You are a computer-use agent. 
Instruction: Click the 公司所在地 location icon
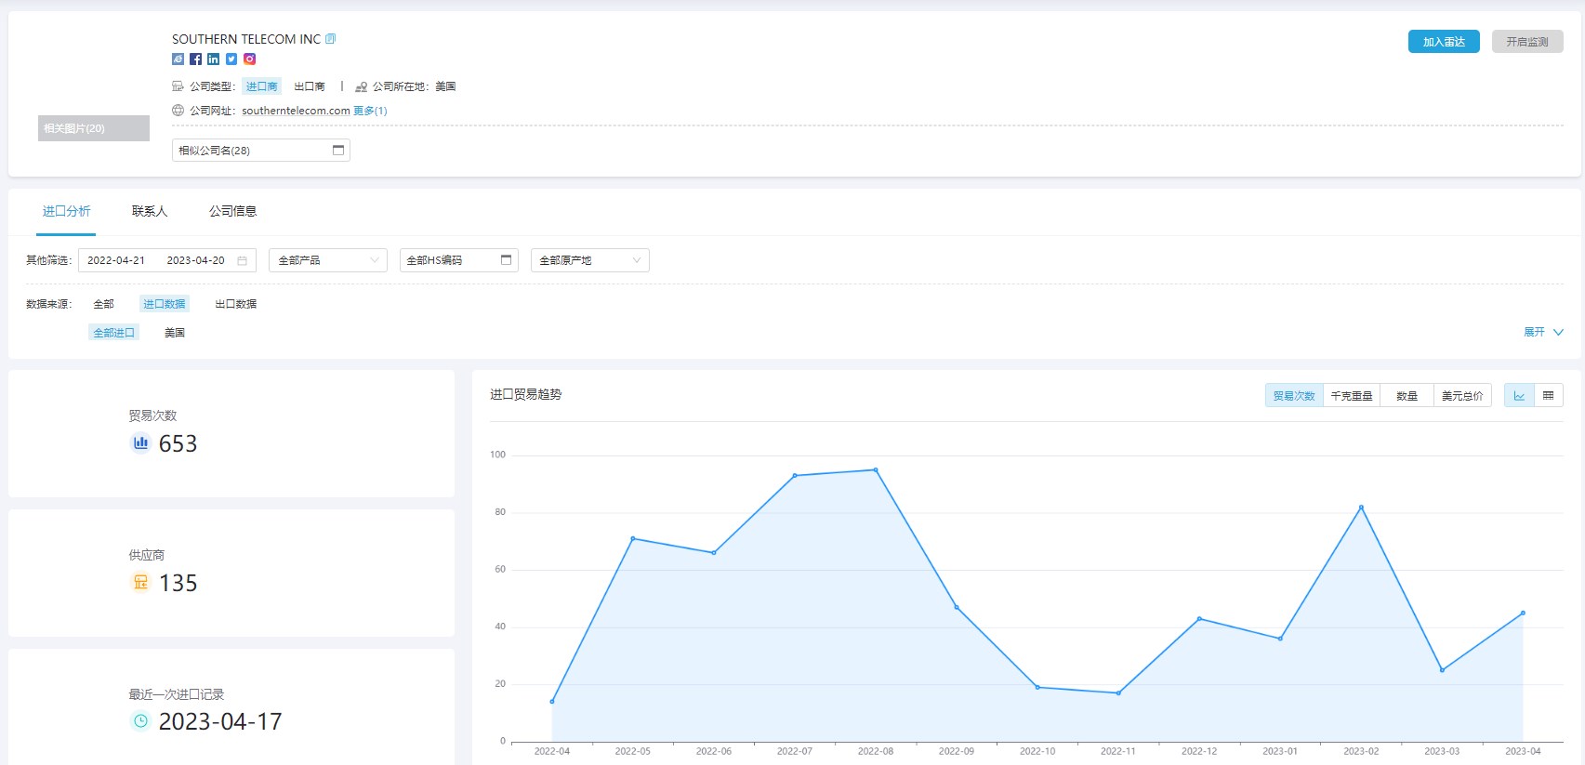(x=361, y=86)
